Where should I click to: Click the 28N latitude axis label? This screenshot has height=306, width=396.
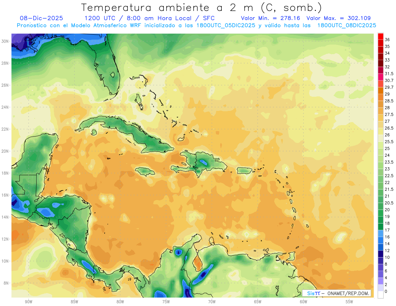[5, 63]
